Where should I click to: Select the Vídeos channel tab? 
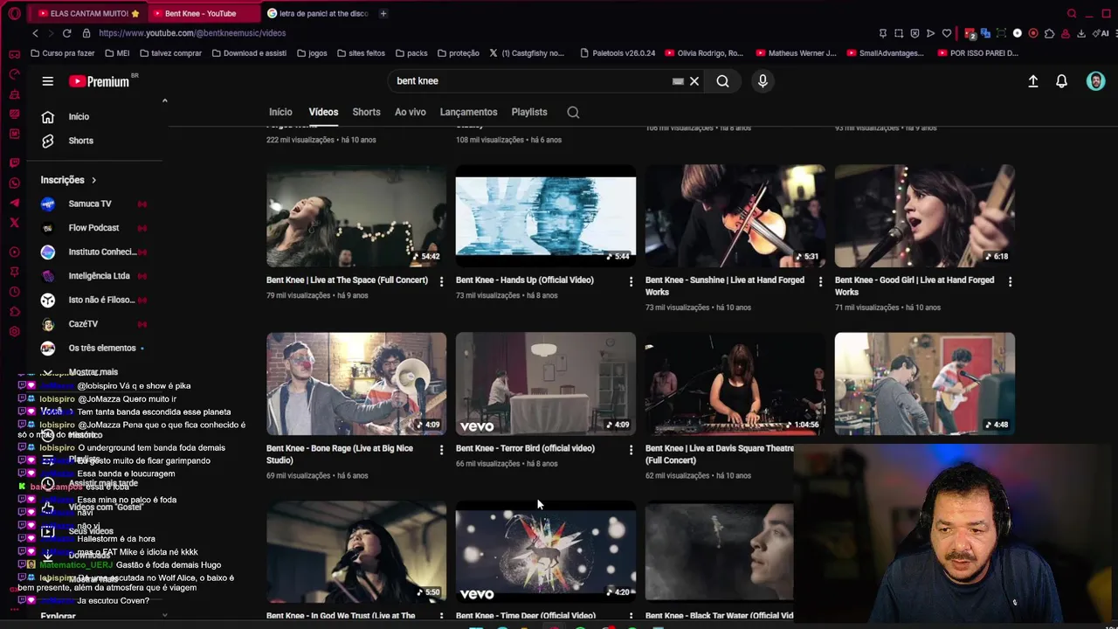pyautogui.click(x=323, y=112)
